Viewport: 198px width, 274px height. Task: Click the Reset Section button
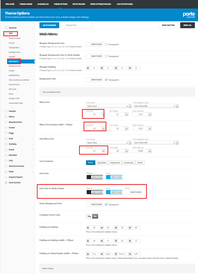[x=168, y=25]
